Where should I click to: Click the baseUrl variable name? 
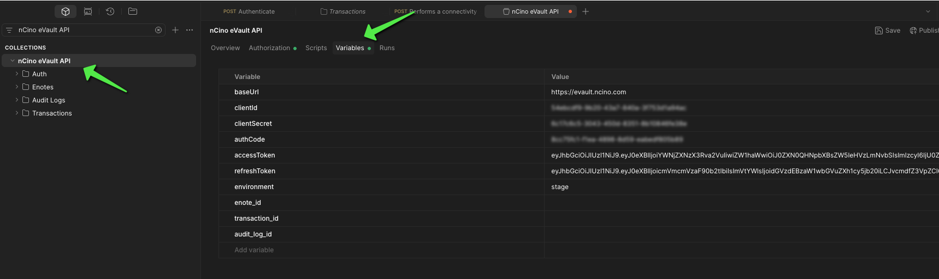point(246,92)
